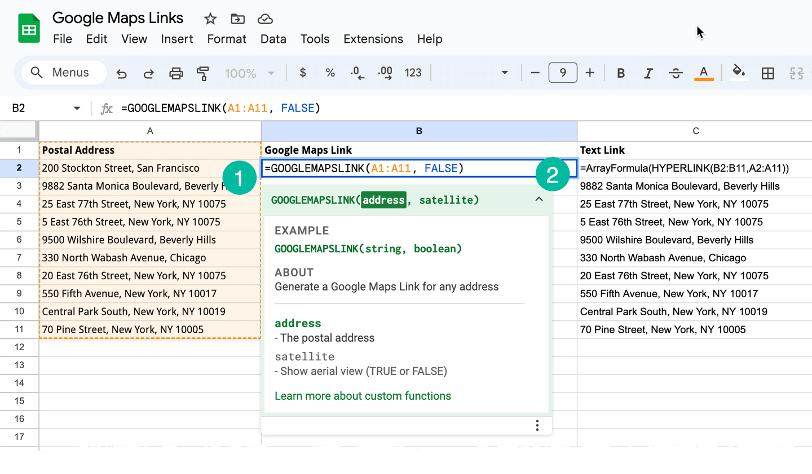812x474 pixels.
Task: Toggle italic formatting
Action: (648, 73)
